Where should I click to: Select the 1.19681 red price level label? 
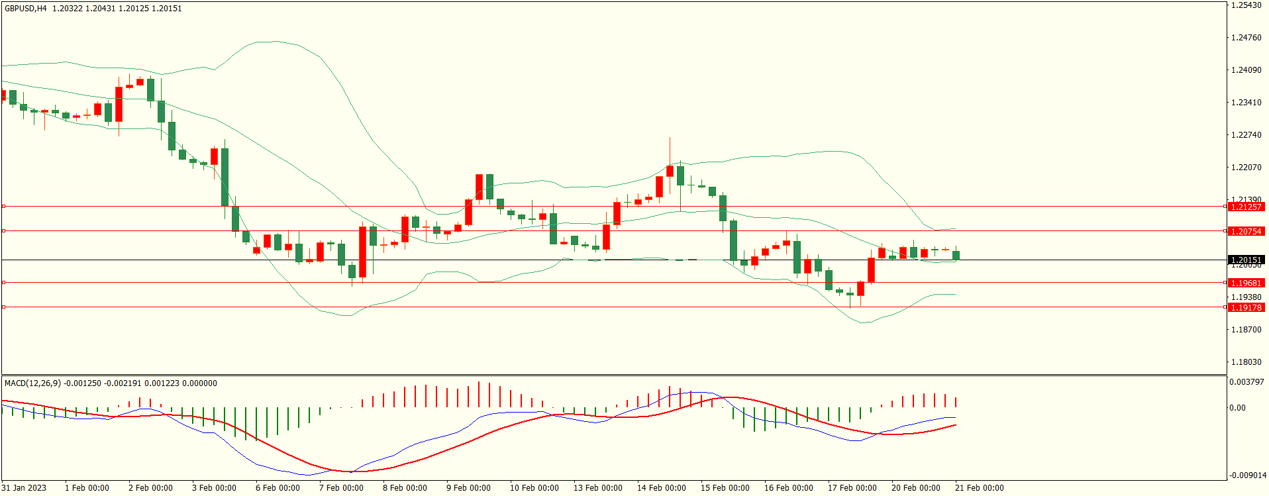pos(1246,283)
